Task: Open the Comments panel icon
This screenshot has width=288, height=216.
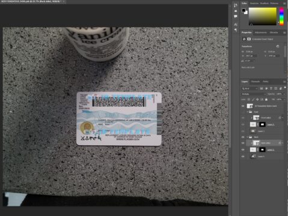Action: (x=236, y=16)
